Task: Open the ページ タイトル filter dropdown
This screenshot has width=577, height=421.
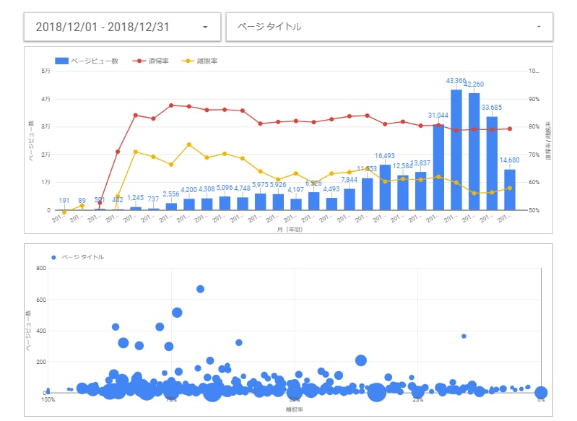Action: 389,27
